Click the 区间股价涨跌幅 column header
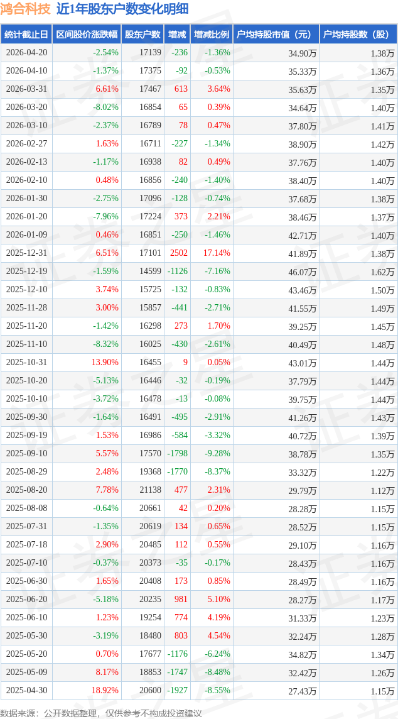Screen dimensions: 398x719 (86, 35)
